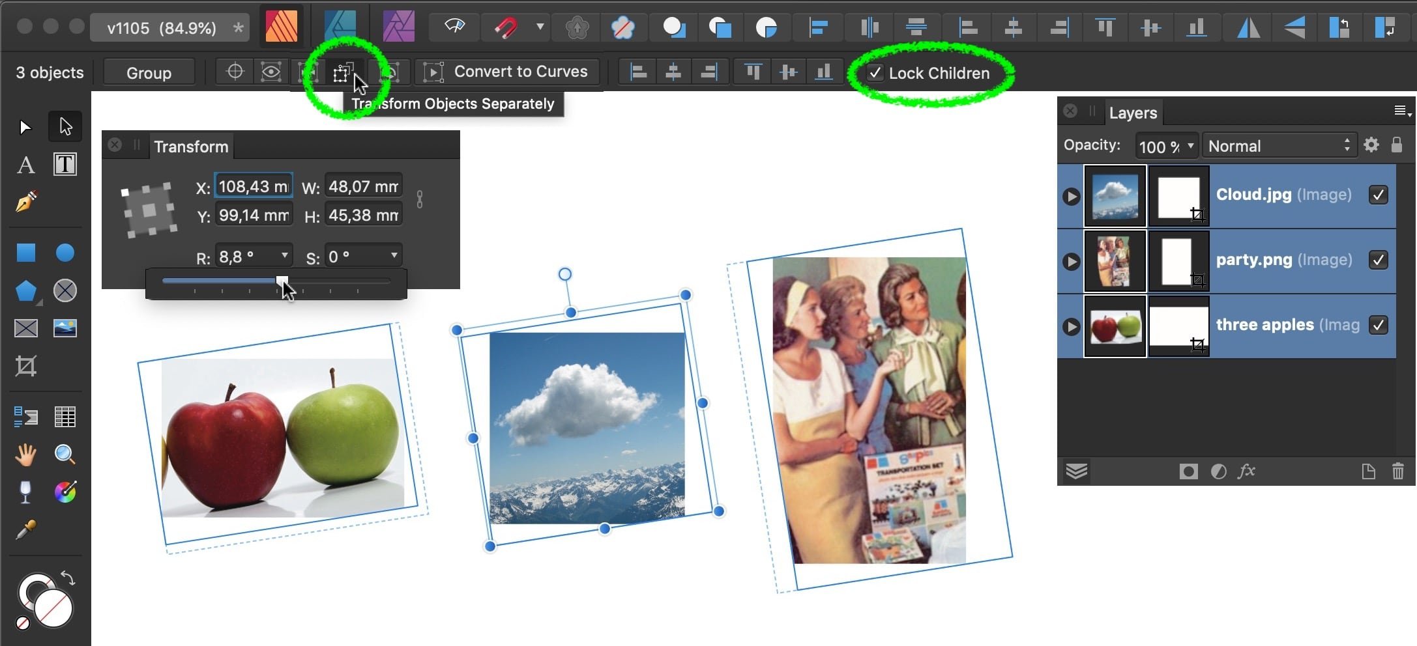
Task: Hide the Cloud.jpg layer via its checkbox
Action: [x=1378, y=195]
